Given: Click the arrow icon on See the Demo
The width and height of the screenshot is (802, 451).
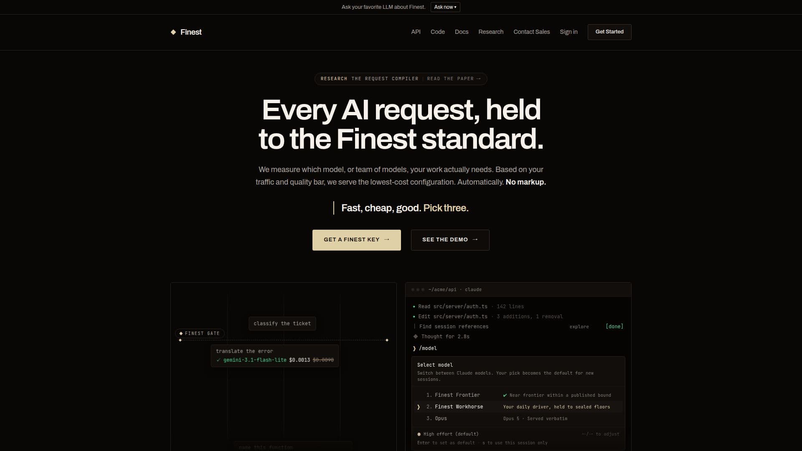Looking at the screenshot, I should pos(475,240).
